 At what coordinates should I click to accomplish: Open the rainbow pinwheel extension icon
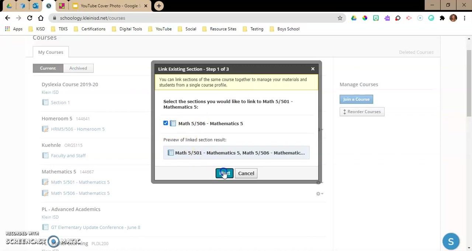[x=365, y=18]
